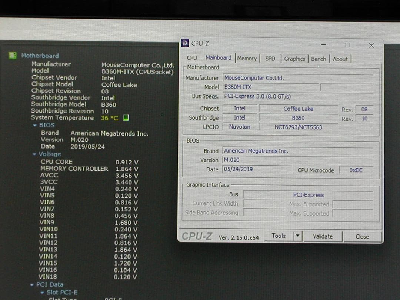Click the CPU-Z icon in the title bar
The width and height of the screenshot is (400, 300).
[x=184, y=43]
